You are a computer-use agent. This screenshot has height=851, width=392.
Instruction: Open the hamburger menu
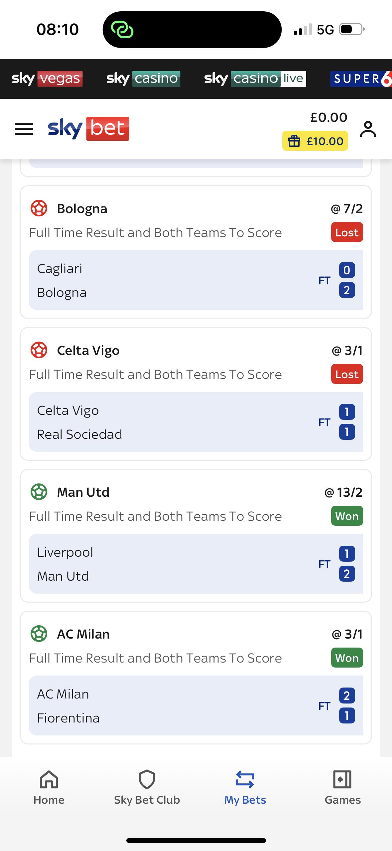[24, 129]
